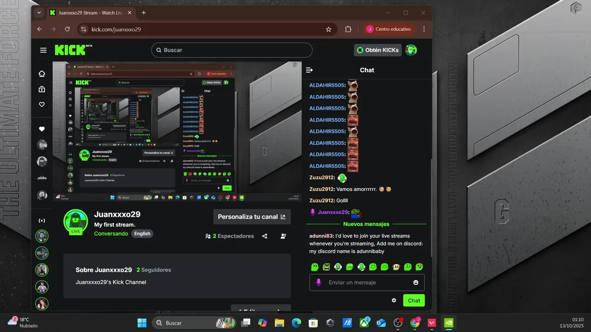Open the chat settings gear icon
Viewport: 591px width, 332px height.
[x=394, y=300]
